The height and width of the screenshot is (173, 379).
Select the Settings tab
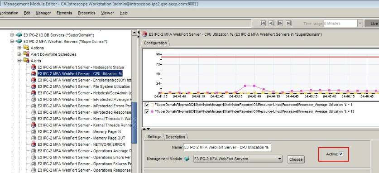154,137
